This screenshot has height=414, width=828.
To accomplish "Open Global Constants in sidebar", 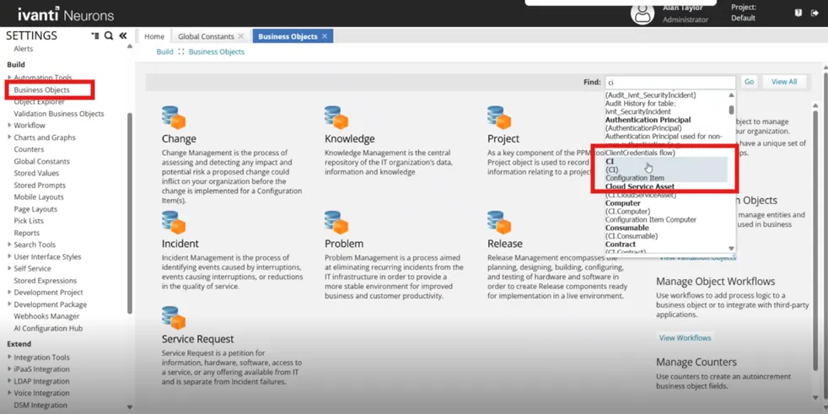I will pos(41,161).
